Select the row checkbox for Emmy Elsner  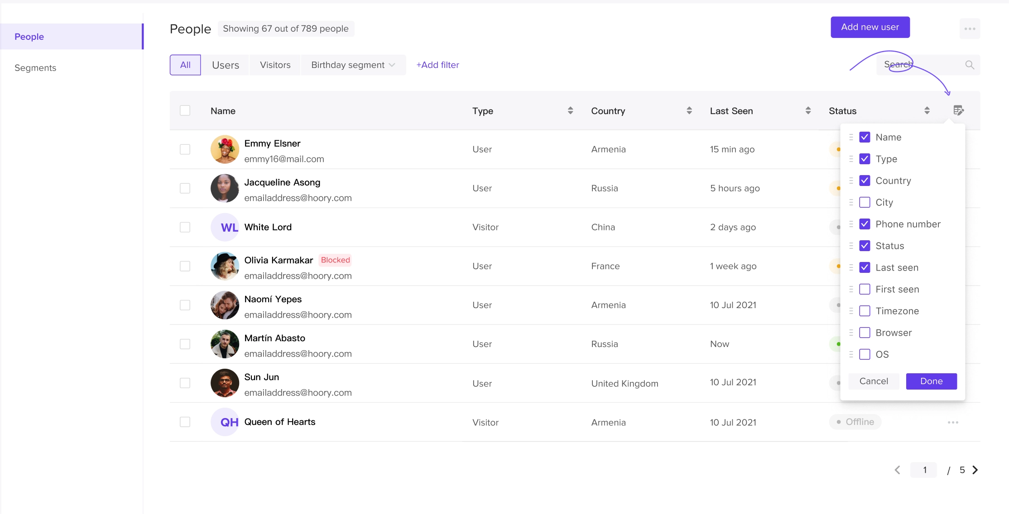pos(185,149)
